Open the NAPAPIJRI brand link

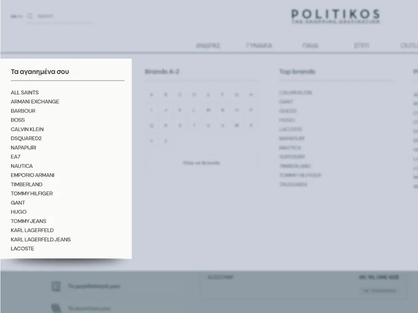[x=23, y=148]
